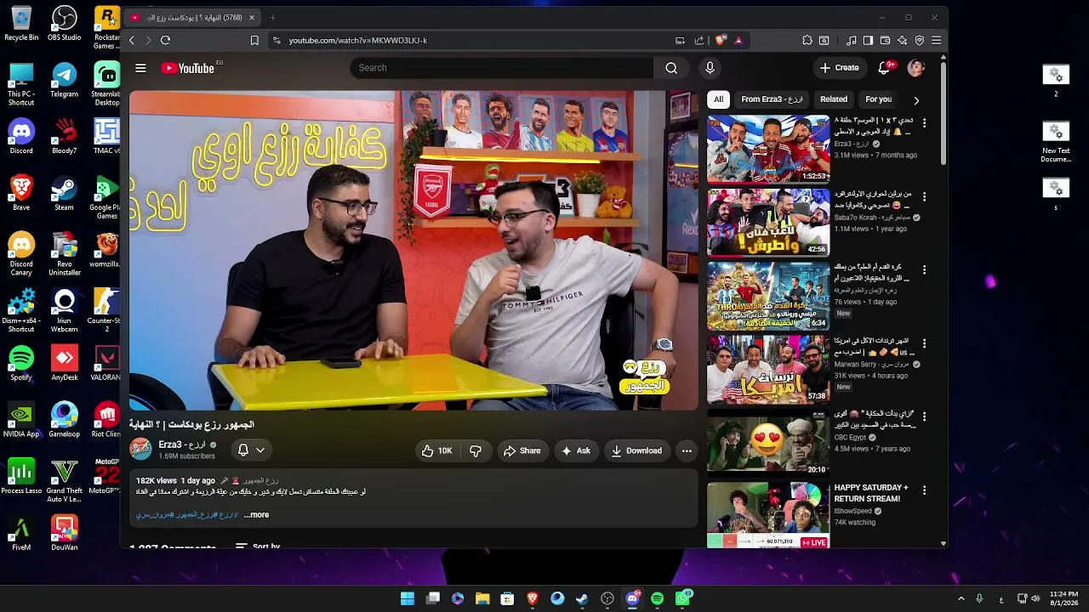Play the 1:52:53 Erza3 recommended video
This screenshot has height=612, width=1089.
[x=768, y=149]
